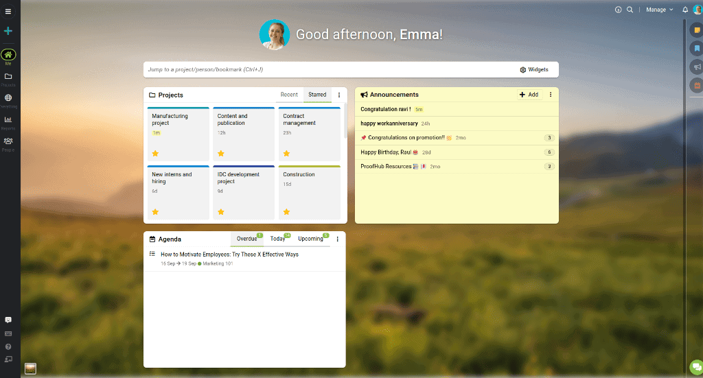Open 'Congratulation ravi !' announcement
Image resolution: width=703 pixels, height=378 pixels.
(386, 109)
